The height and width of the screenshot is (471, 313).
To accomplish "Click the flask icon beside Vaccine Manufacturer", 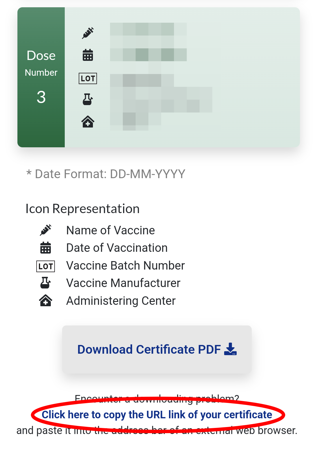I will (46, 283).
